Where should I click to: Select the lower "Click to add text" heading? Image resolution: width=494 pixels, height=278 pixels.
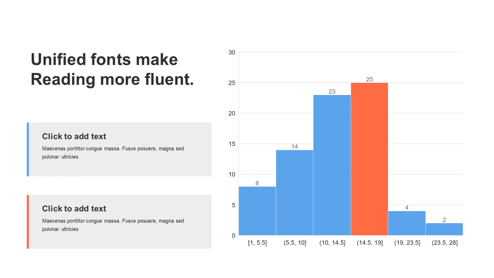(x=74, y=208)
